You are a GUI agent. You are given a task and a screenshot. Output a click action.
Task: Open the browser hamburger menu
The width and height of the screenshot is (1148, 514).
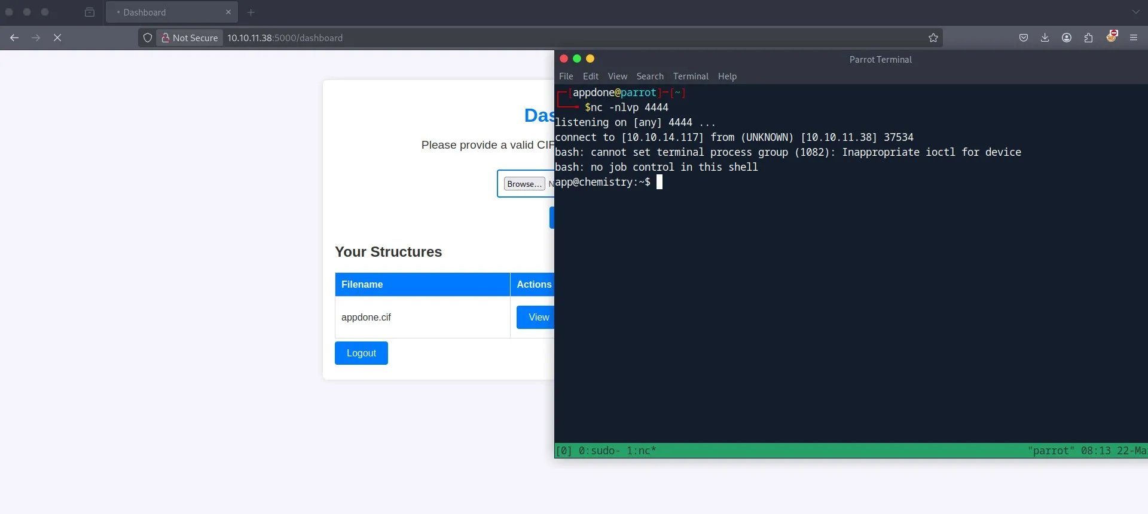click(1134, 38)
